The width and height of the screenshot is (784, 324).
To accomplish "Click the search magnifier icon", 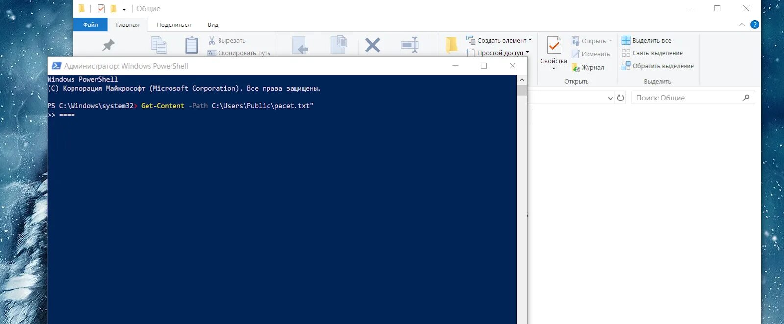I will click(746, 98).
